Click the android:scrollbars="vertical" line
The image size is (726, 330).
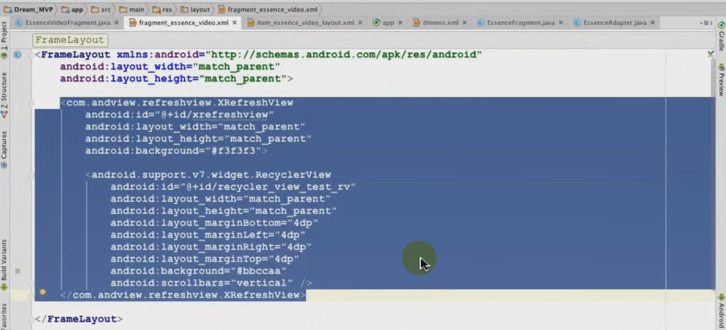[x=211, y=283]
